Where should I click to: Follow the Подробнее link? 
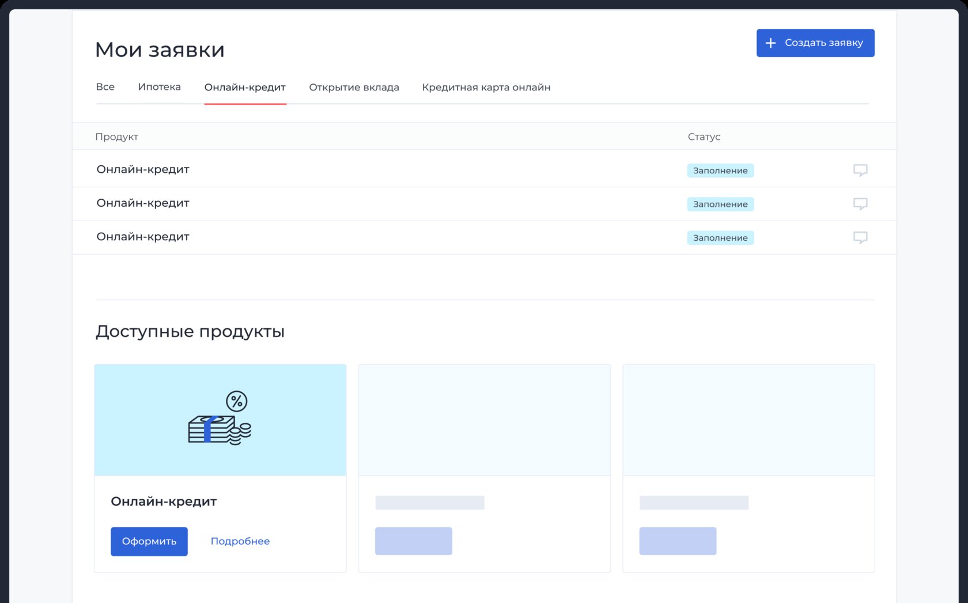click(x=240, y=541)
